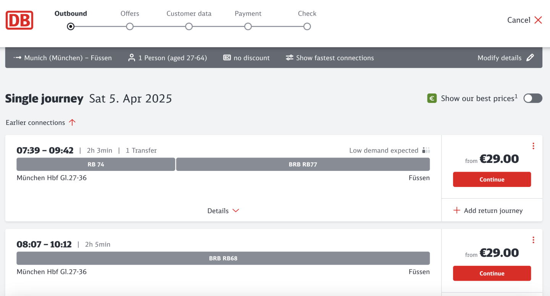Click the route arrow icon beside Munich
Viewport: 550px width, 296px height.
point(18,58)
